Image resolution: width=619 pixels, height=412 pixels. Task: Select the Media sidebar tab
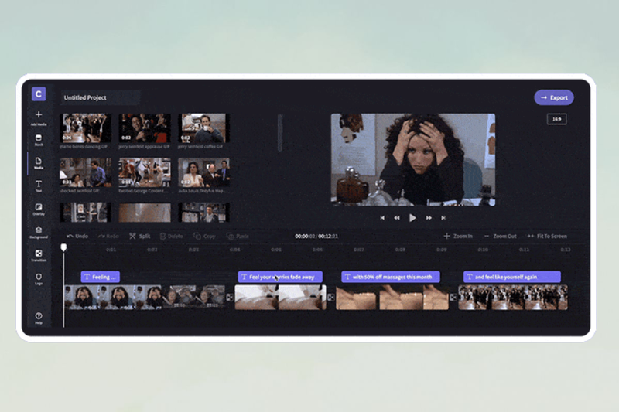[x=39, y=163]
